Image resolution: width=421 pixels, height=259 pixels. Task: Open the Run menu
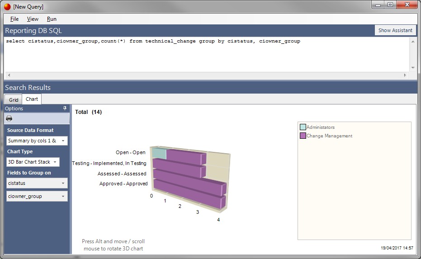pyautogui.click(x=52, y=19)
